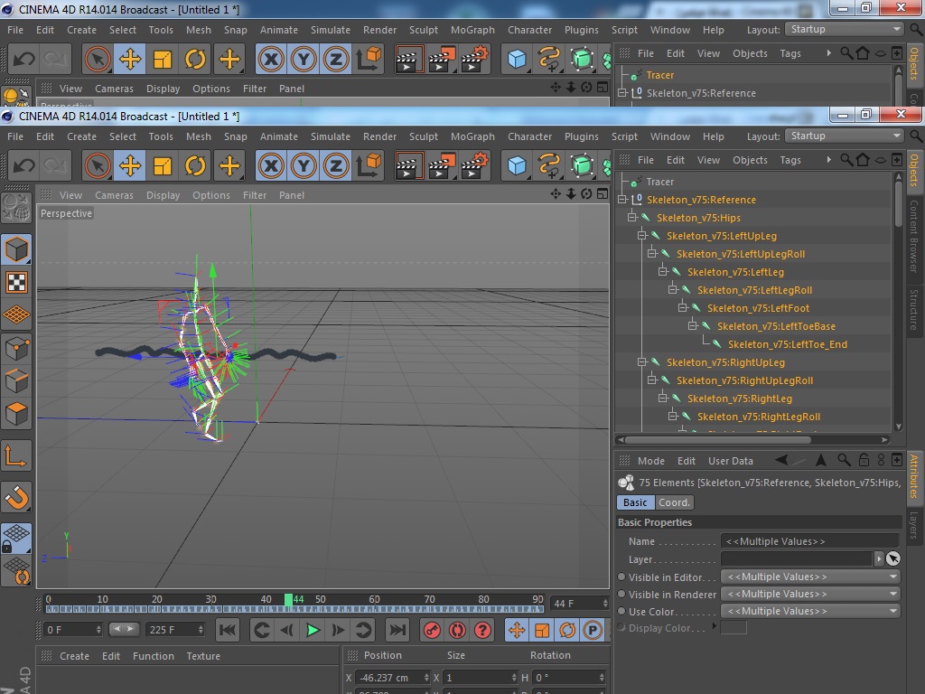Click the Name field showing Multiple Values

pyautogui.click(x=809, y=541)
